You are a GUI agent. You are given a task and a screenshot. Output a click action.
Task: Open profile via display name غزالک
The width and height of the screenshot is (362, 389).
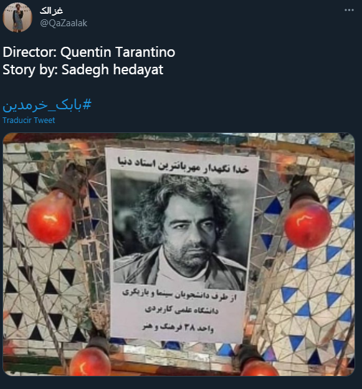click(51, 11)
